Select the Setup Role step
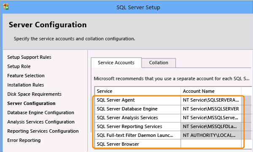This screenshot has width=253, height=152. 19,66
